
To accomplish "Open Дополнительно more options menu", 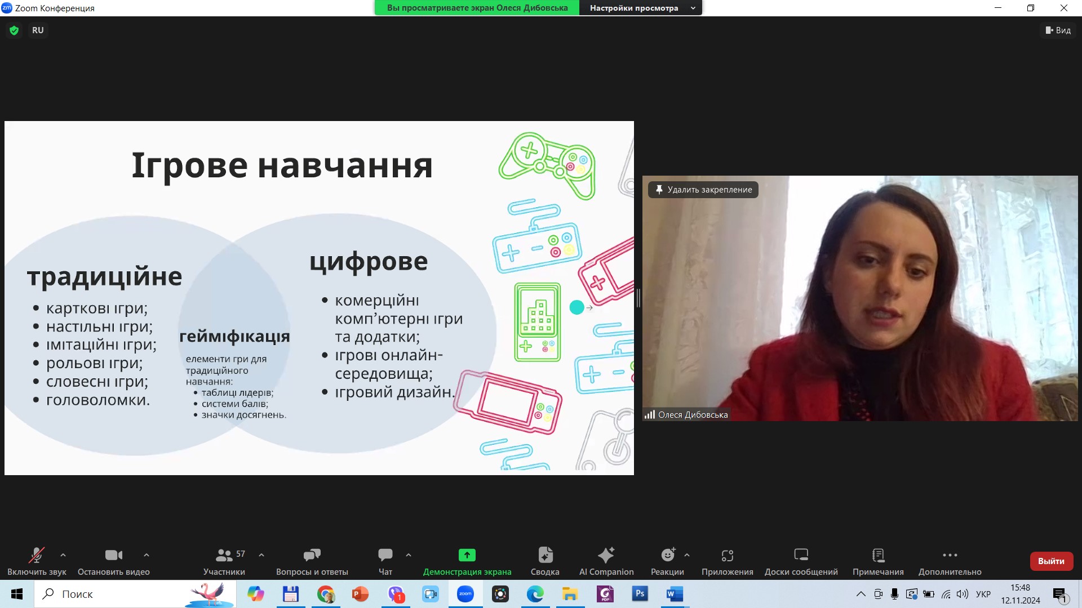I will pos(950,556).
